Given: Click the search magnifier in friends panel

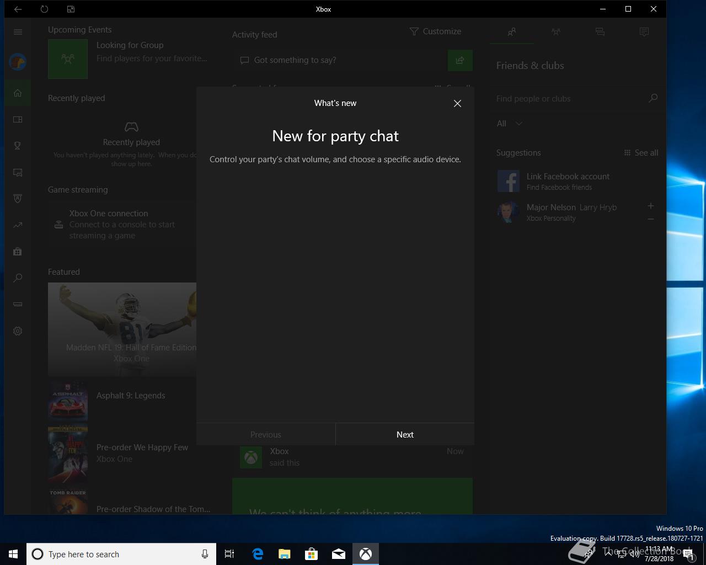Looking at the screenshot, I should pyautogui.click(x=653, y=98).
